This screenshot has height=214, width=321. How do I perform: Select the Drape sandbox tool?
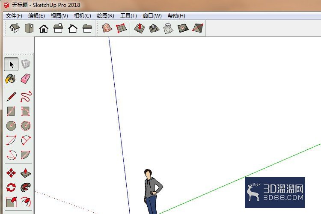(x=169, y=28)
